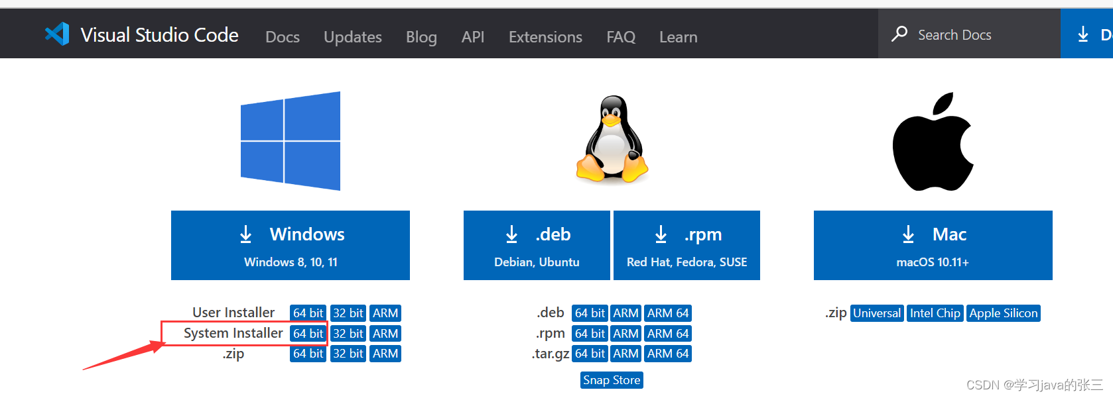Open the Snap Store link
The height and width of the screenshot is (398, 1113).
(612, 380)
